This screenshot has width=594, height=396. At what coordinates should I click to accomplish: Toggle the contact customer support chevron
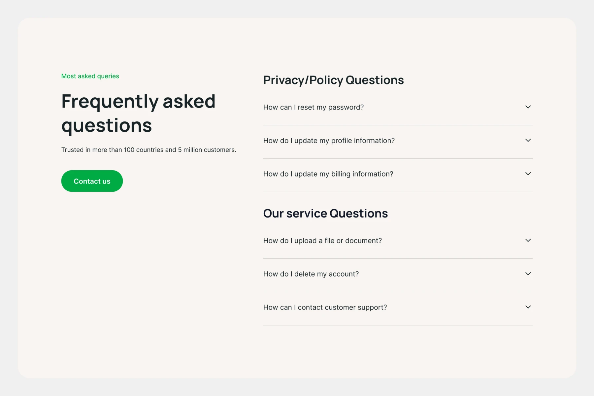click(528, 307)
